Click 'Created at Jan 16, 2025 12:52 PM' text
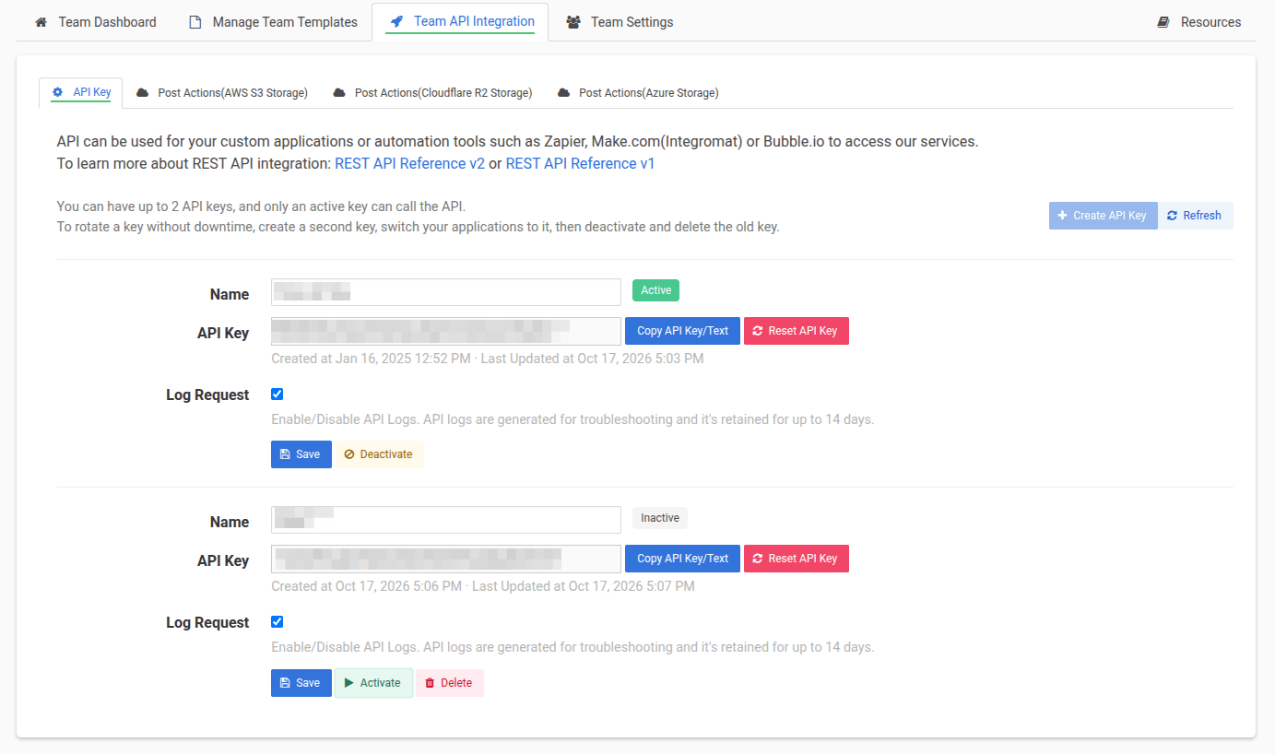1275x754 pixels. pyautogui.click(x=371, y=358)
